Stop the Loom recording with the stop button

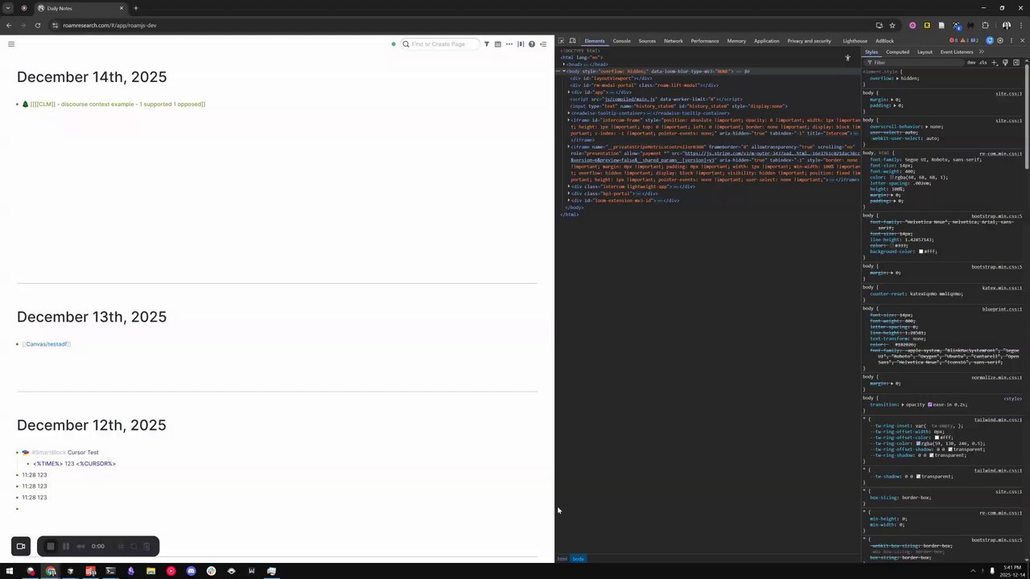point(50,547)
